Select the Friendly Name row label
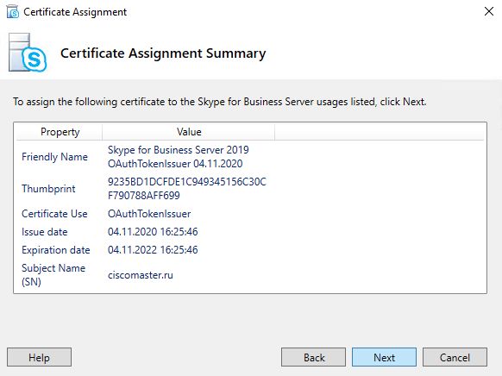 54,157
